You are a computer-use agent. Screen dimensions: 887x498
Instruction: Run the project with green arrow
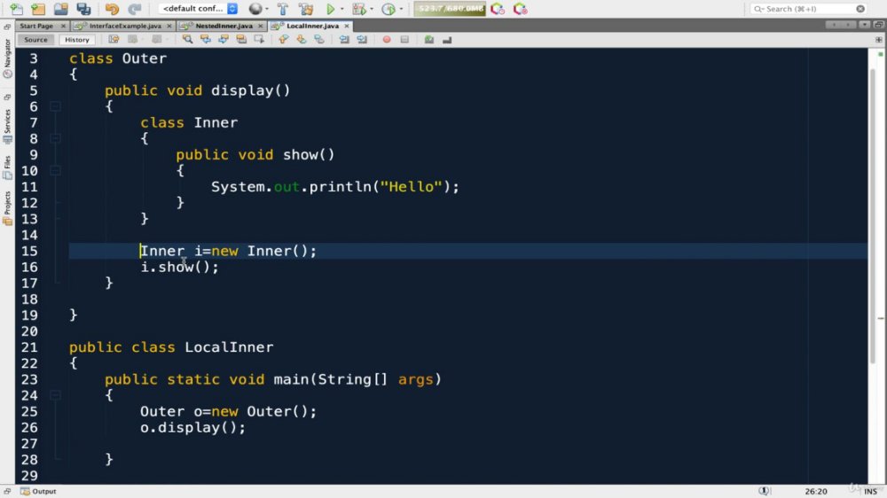click(331, 9)
